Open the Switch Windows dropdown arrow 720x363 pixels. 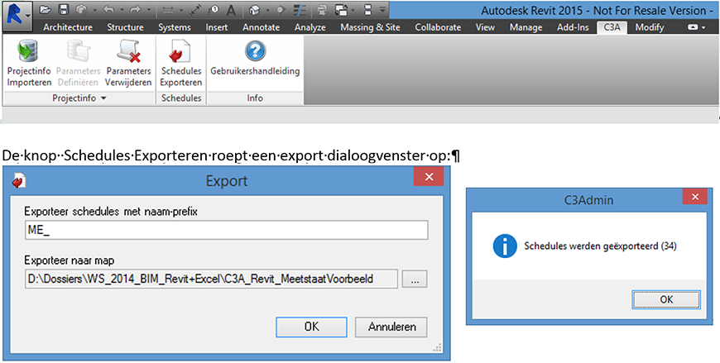[353, 10]
